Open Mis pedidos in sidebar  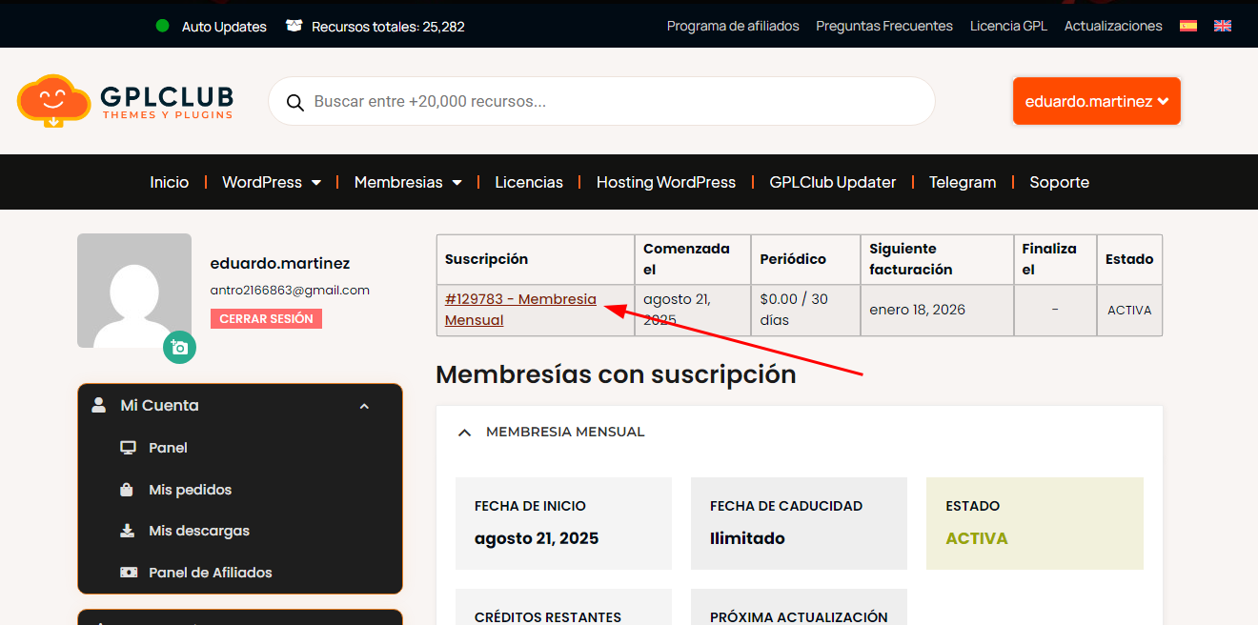(x=191, y=490)
